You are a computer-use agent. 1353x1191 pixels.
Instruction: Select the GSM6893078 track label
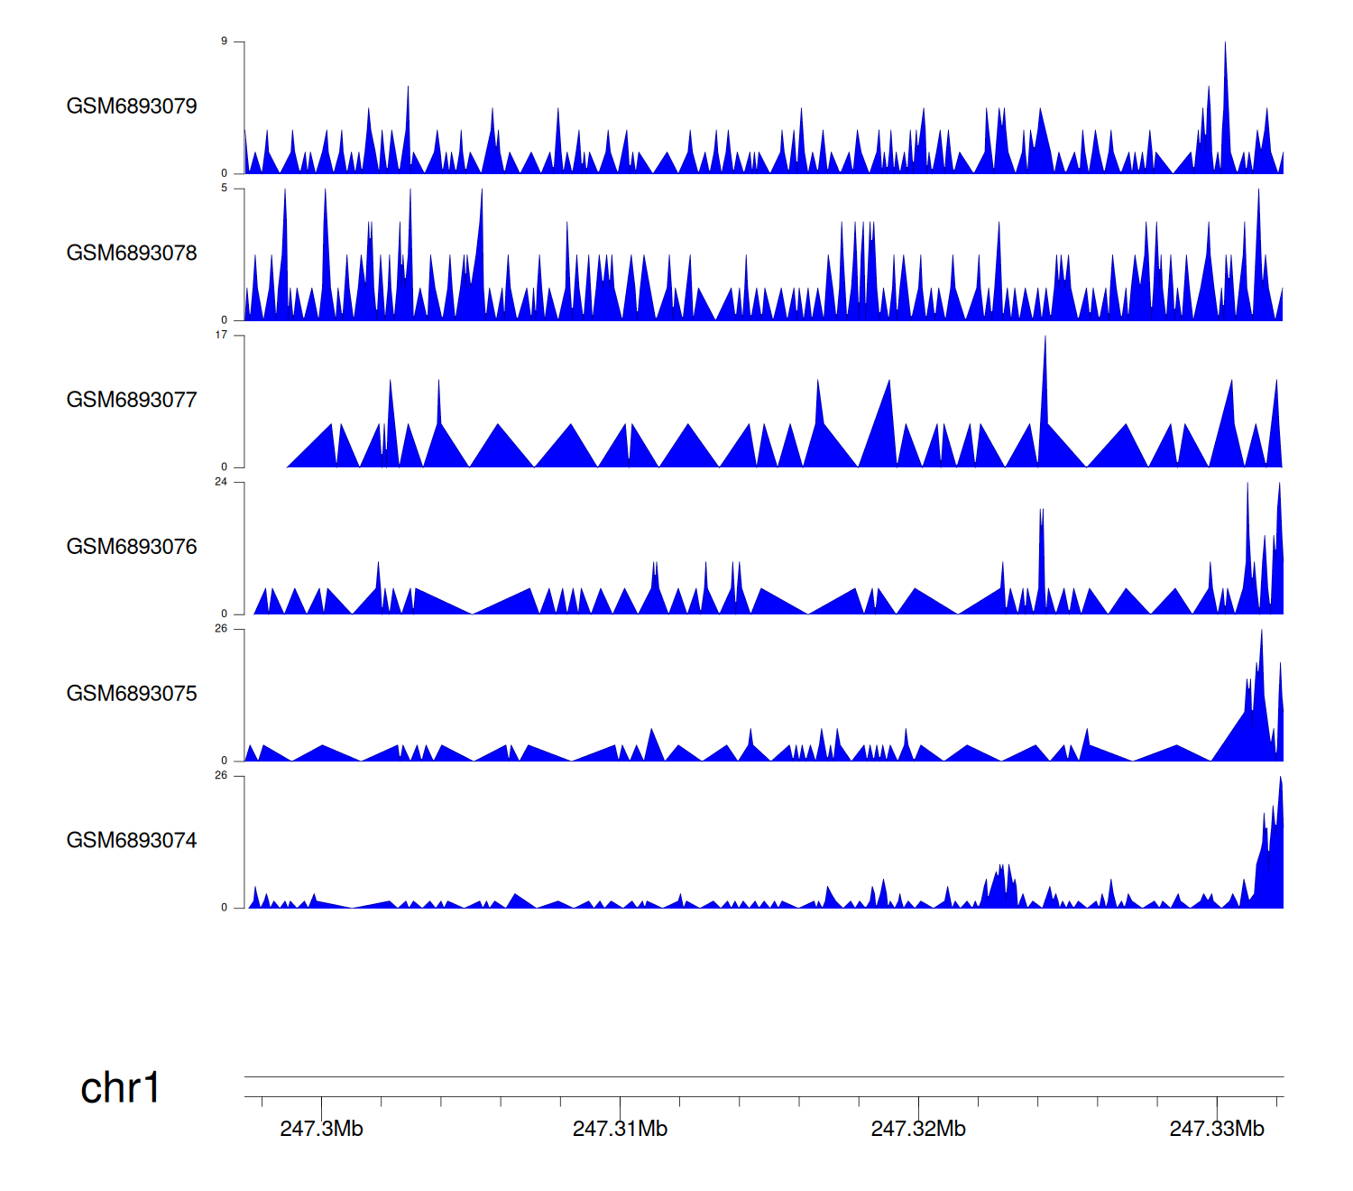tap(132, 254)
